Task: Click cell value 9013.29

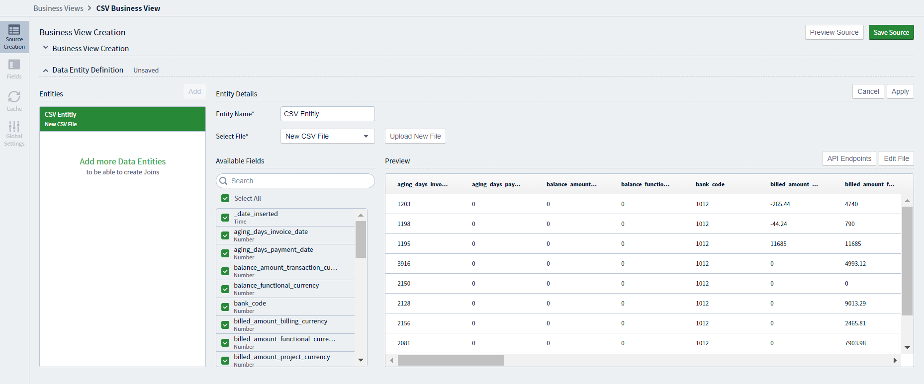Action: [855, 304]
